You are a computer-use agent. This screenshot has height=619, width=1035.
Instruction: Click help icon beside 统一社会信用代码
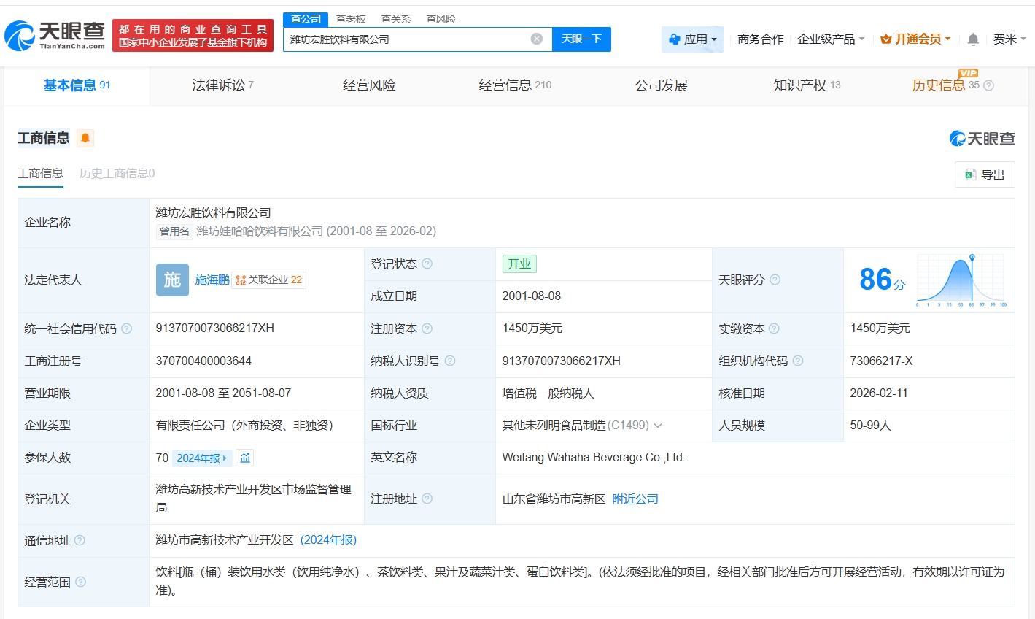coord(126,328)
